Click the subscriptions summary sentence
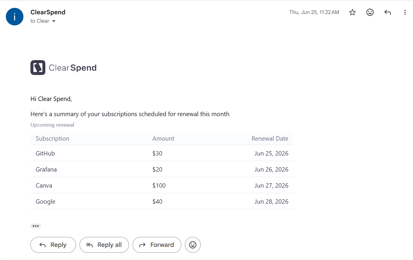 coord(130,114)
